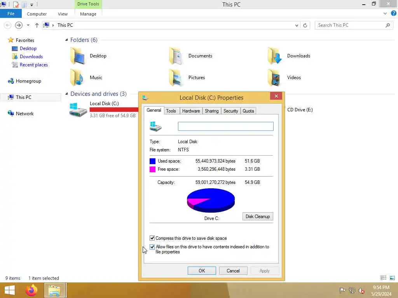The height and width of the screenshot is (298, 398).
Task: Collapse the Devices and drives group
Action: coord(66,94)
